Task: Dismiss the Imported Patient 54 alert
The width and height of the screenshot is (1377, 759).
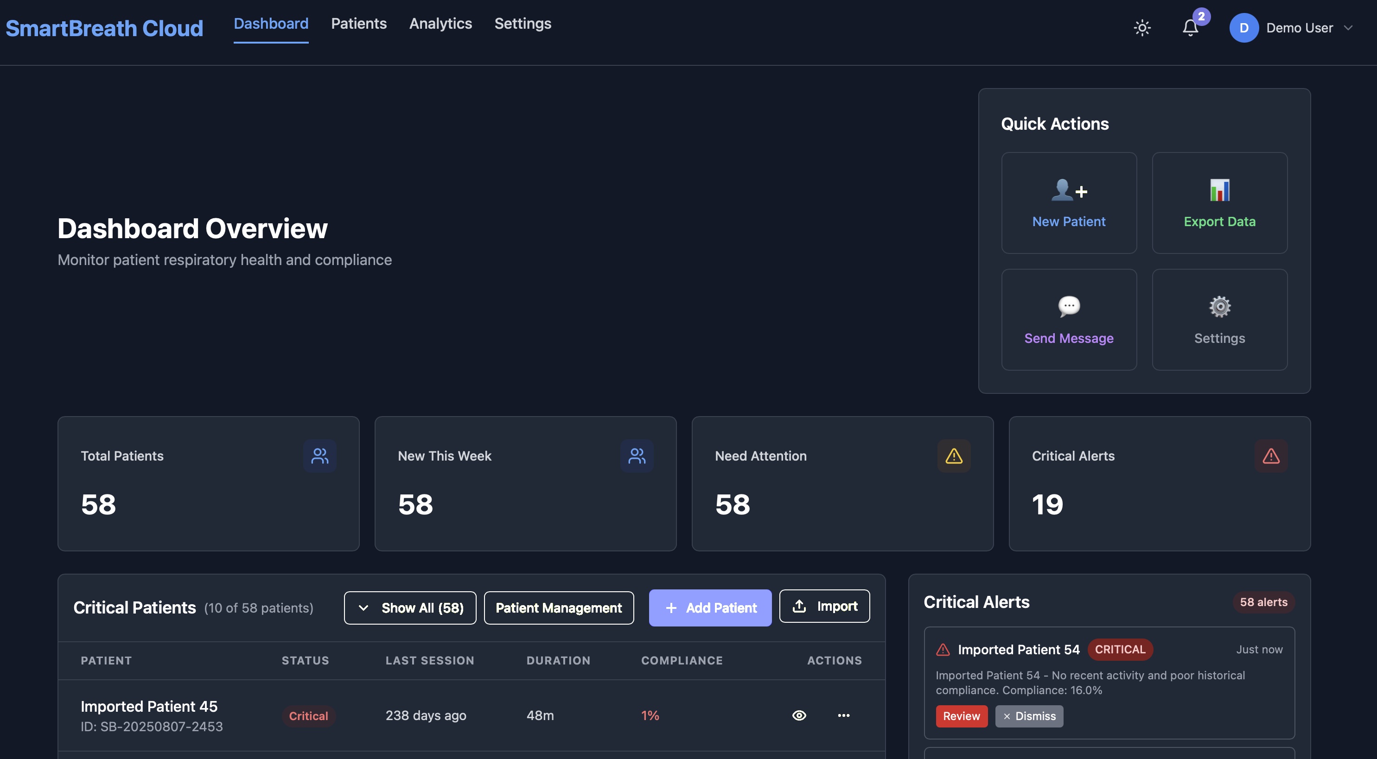Action: point(1028,716)
